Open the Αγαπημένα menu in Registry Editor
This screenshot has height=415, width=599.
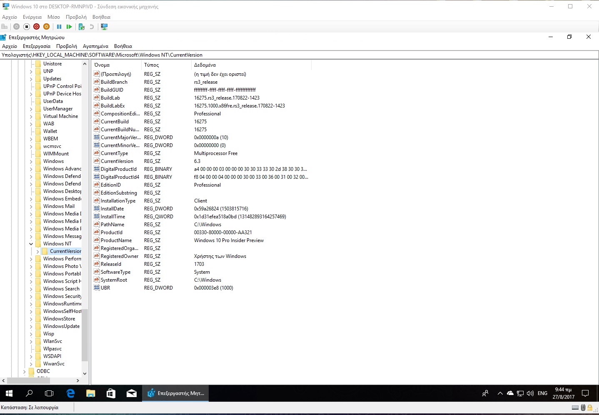coord(95,46)
